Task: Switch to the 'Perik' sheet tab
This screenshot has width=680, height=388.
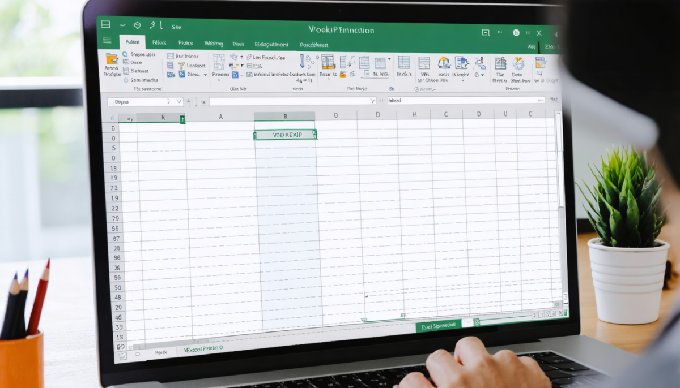Action: 160,352
